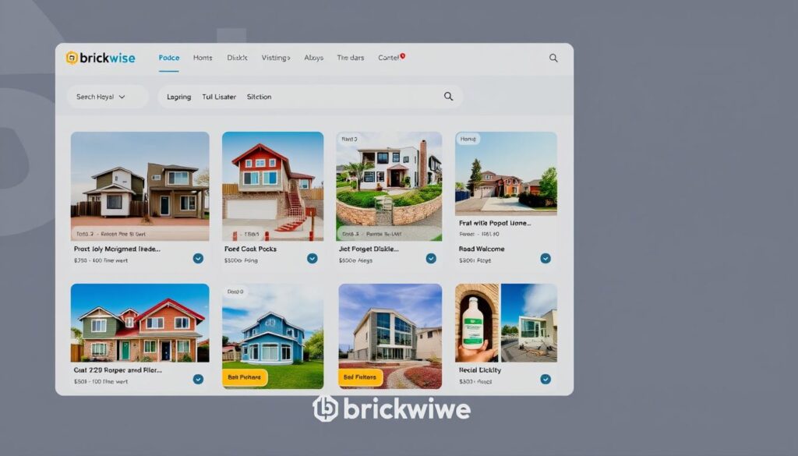
Task: Click the Homa tag on the fourth listing
Action: pyautogui.click(x=468, y=140)
